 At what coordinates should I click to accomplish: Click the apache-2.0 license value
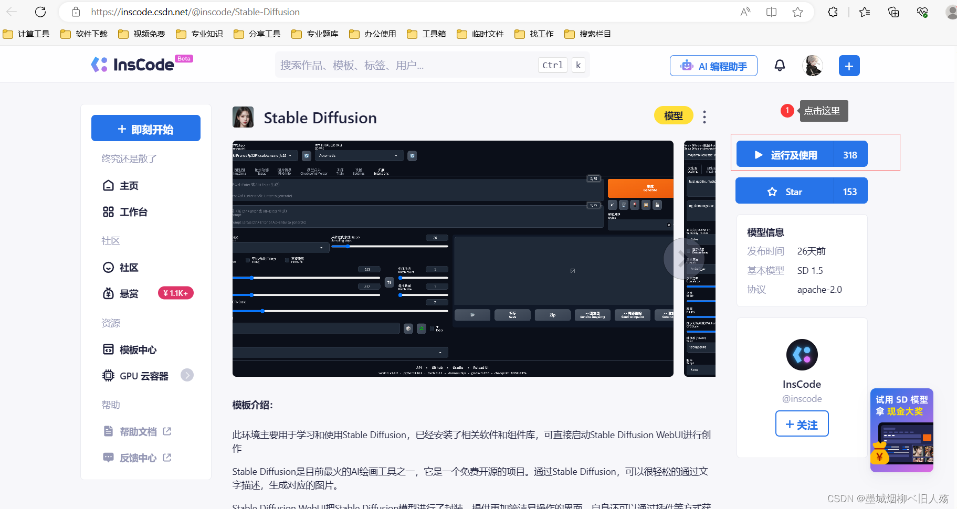tap(819, 290)
